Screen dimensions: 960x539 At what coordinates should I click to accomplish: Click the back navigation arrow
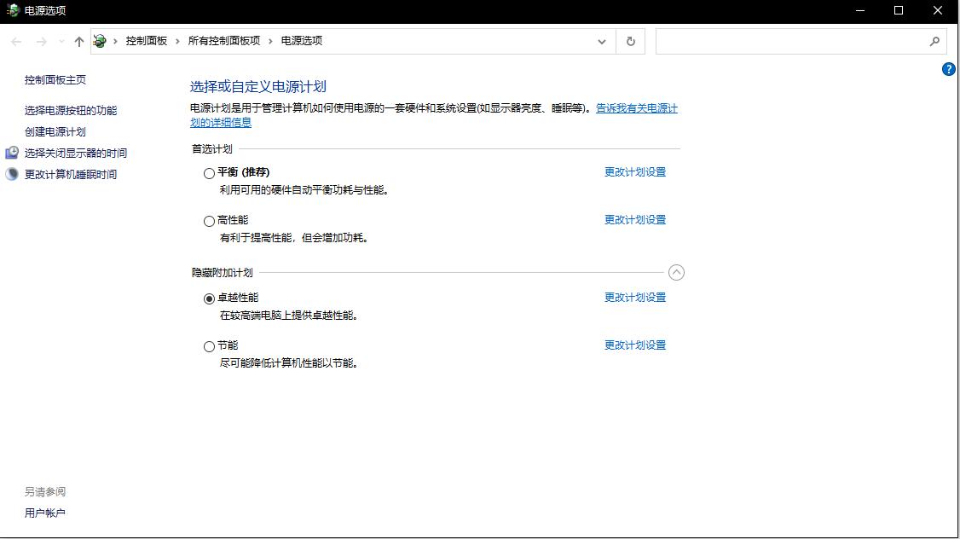point(14,41)
